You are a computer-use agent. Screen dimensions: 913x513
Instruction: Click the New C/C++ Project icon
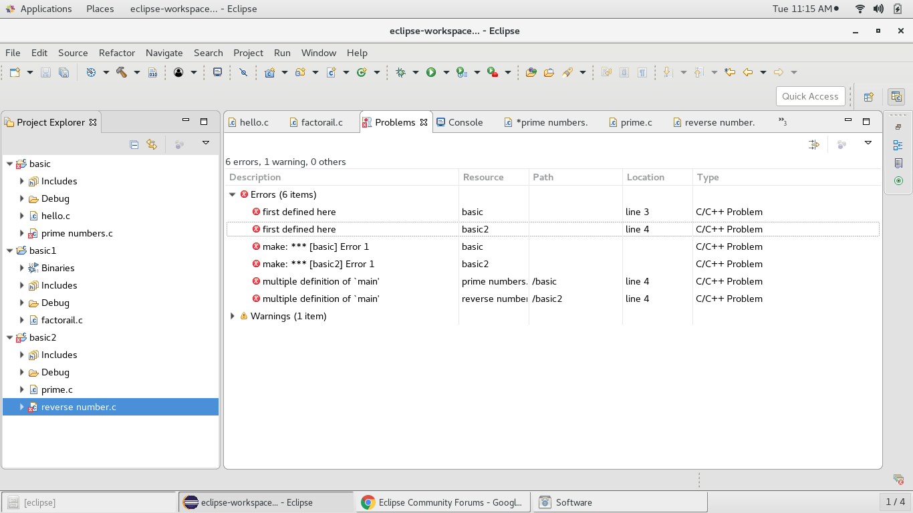[270, 72]
